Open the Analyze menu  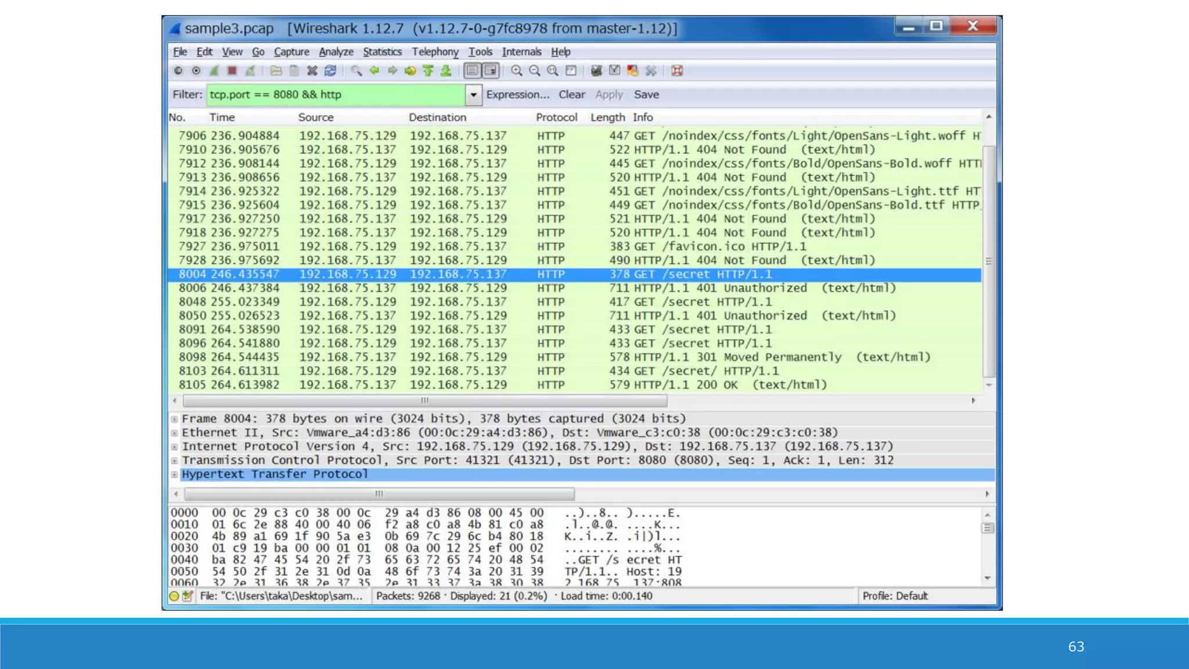(x=336, y=52)
